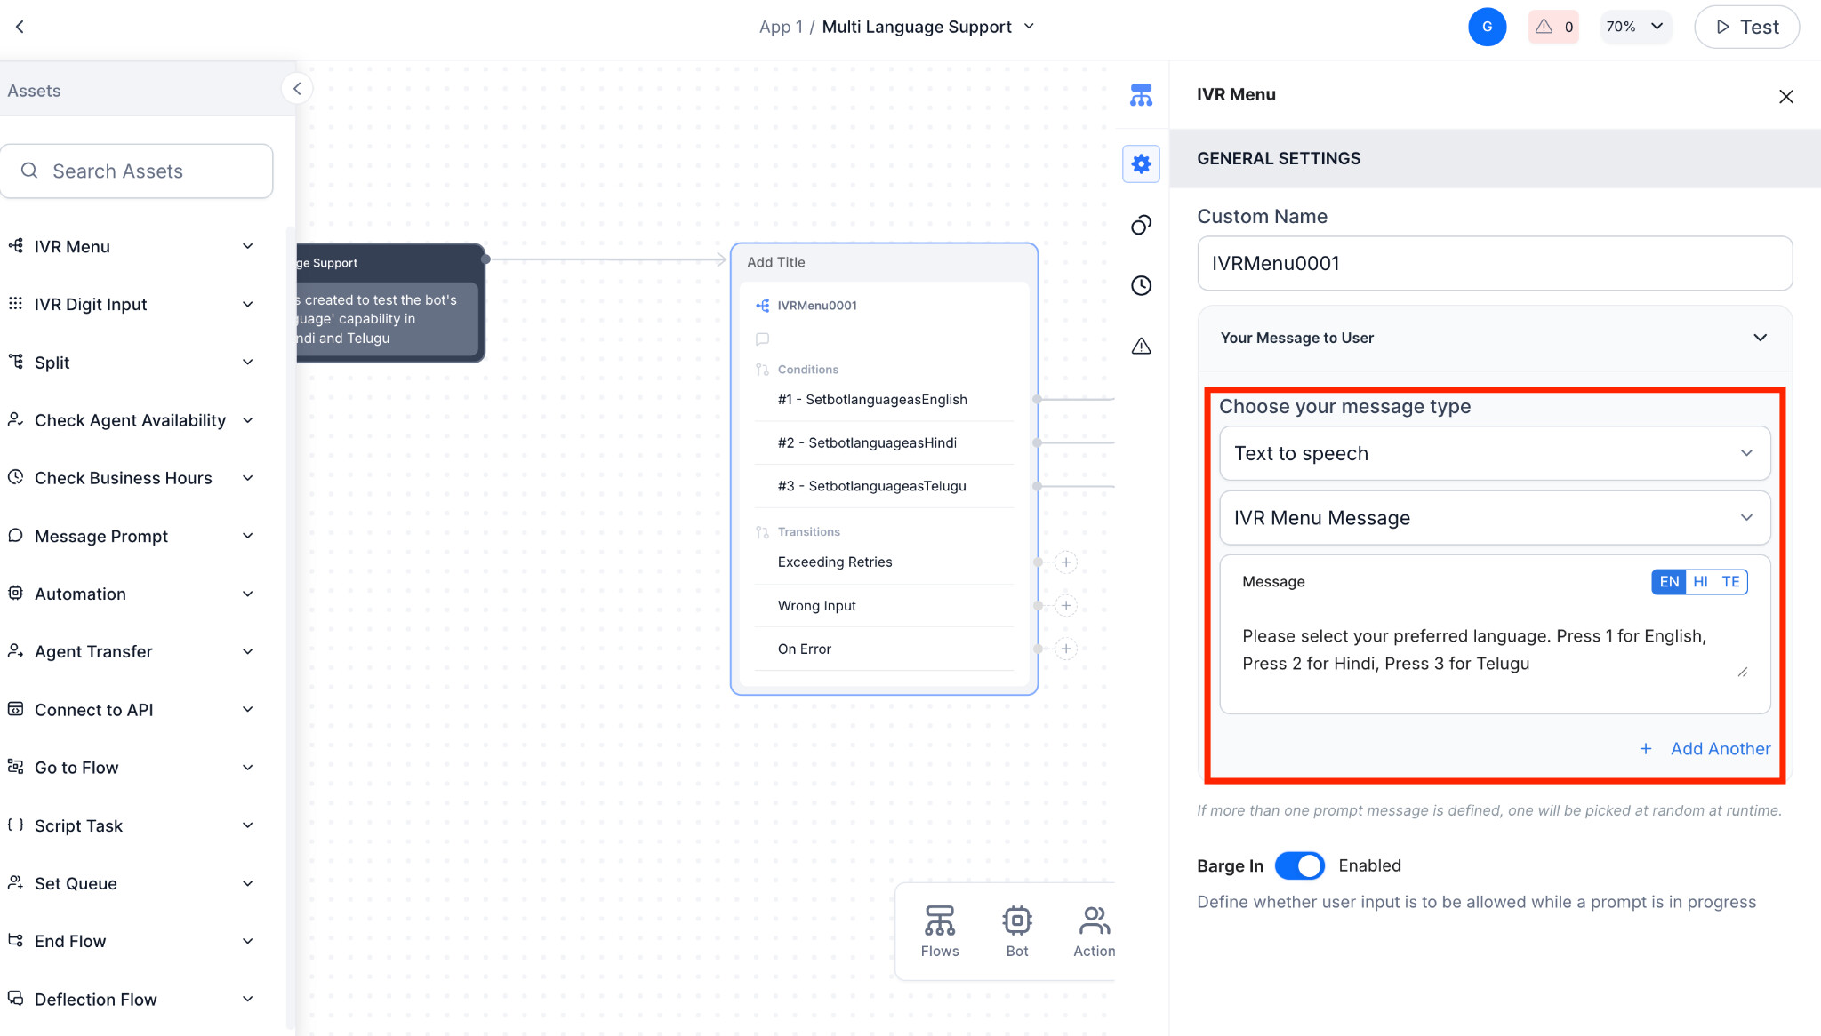This screenshot has width=1821, height=1036.
Task: Open the Text to speech dropdown
Action: [x=1494, y=454]
